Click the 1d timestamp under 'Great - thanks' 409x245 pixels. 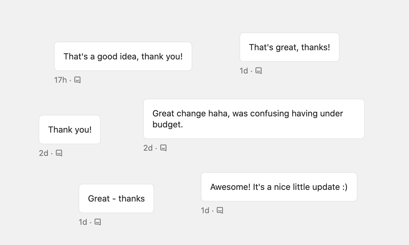[x=83, y=222]
